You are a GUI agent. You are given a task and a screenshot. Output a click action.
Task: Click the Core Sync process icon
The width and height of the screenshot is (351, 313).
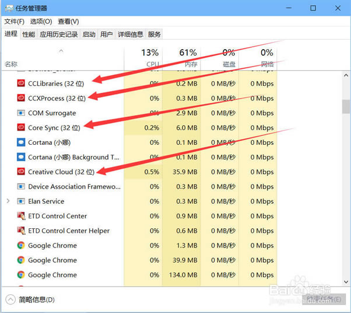[21, 127]
